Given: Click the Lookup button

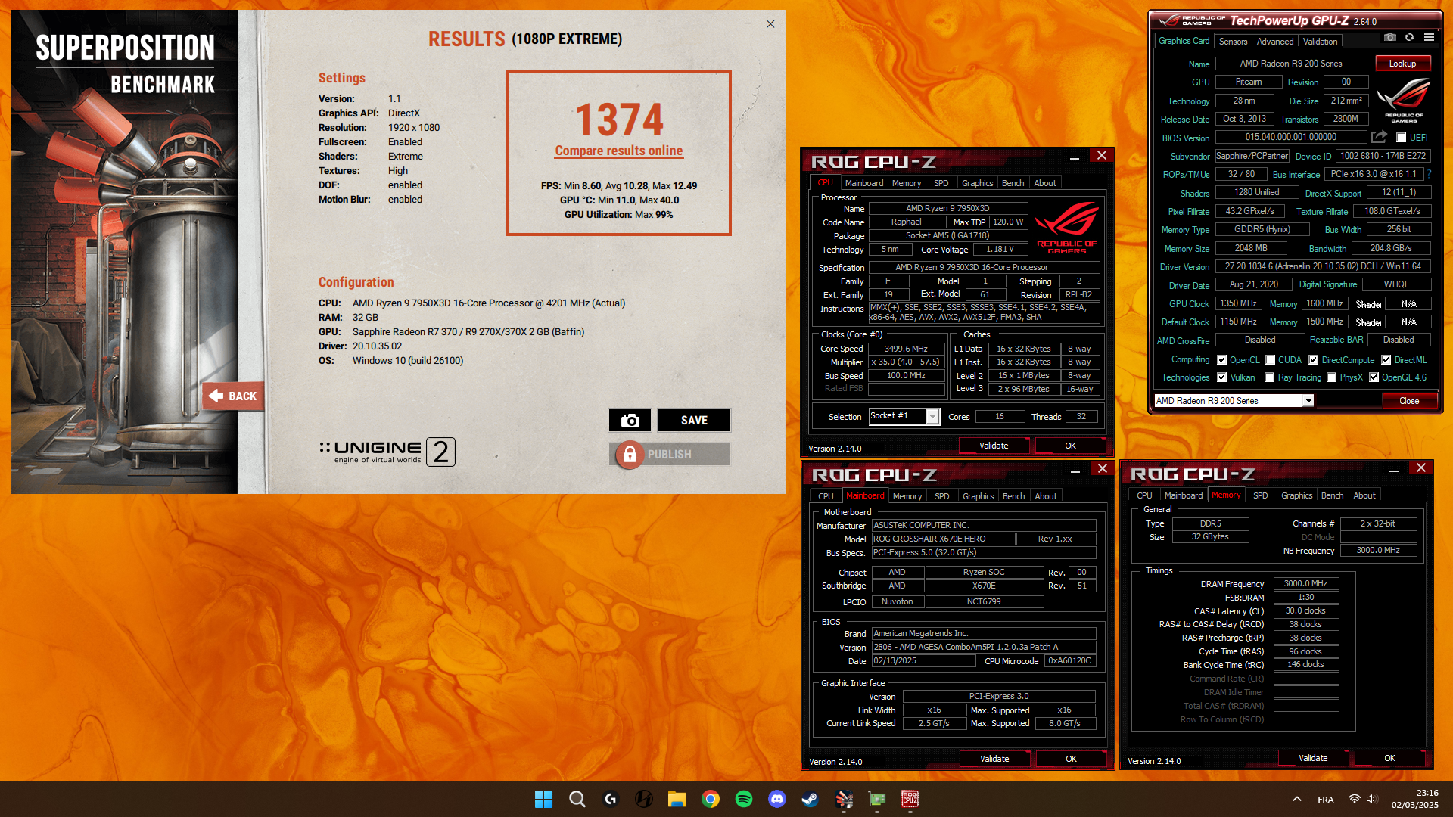Looking at the screenshot, I should click(x=1402, y=64).
